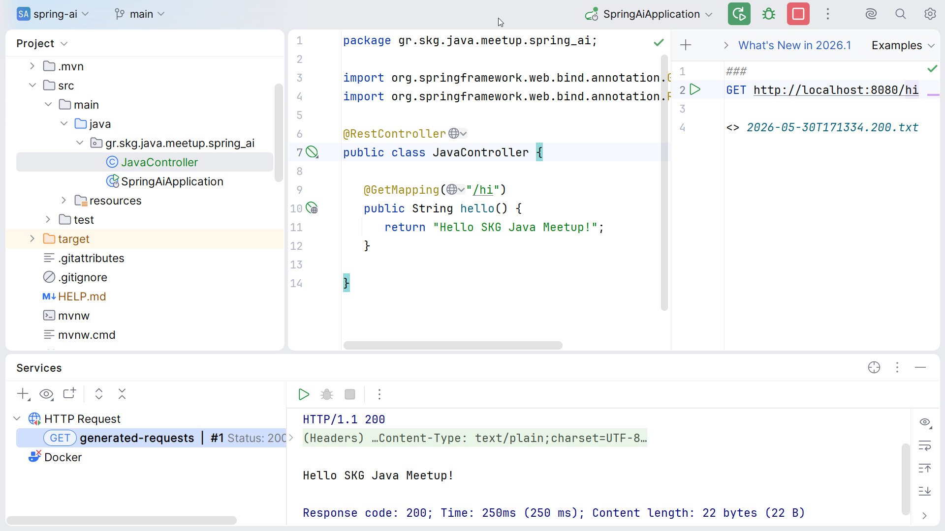Click the Services stop button

[x=350, y=394]
